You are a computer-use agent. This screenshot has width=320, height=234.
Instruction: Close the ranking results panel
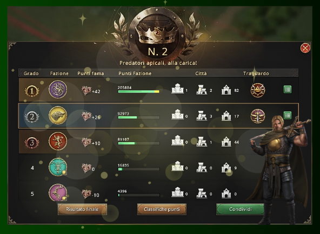(305, 48)
